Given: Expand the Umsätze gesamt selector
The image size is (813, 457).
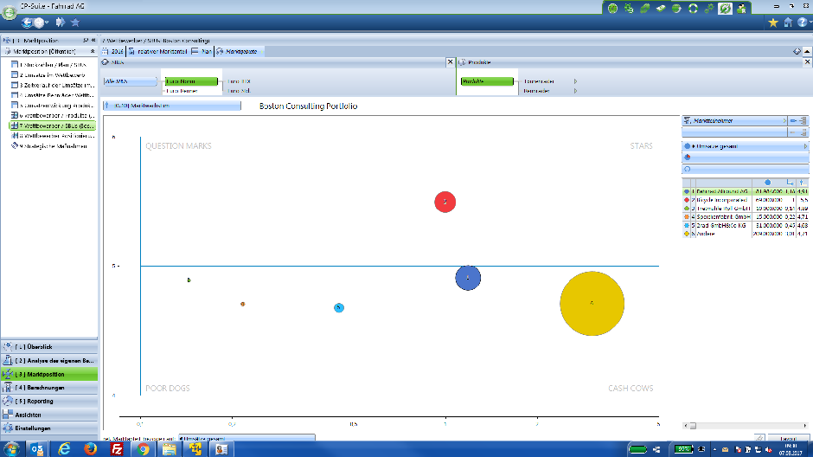Looking at the screenshot, I should pyautogui.click(x=805, y=146).
